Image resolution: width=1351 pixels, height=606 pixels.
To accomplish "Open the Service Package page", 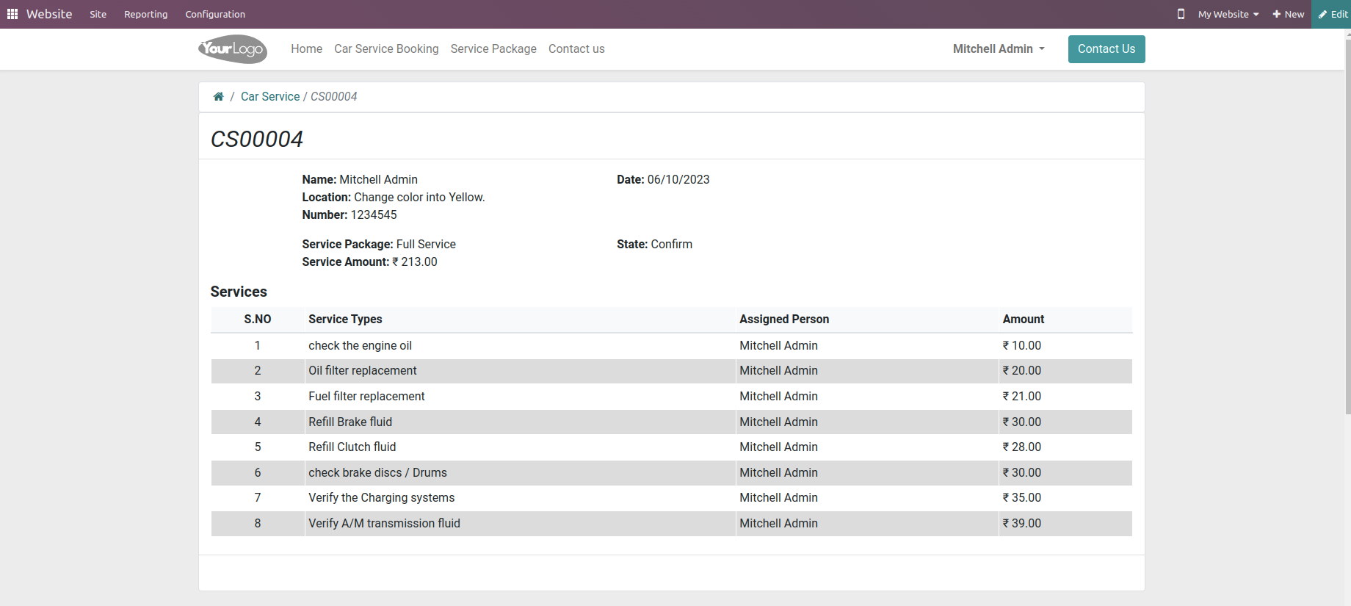I will (493, 49).
